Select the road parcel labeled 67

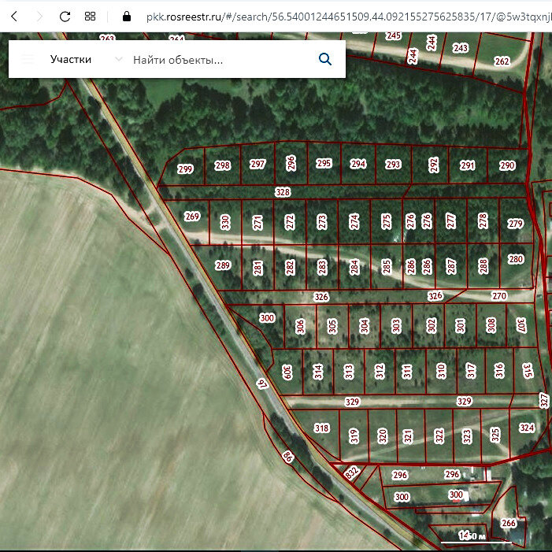click(263, 383)
